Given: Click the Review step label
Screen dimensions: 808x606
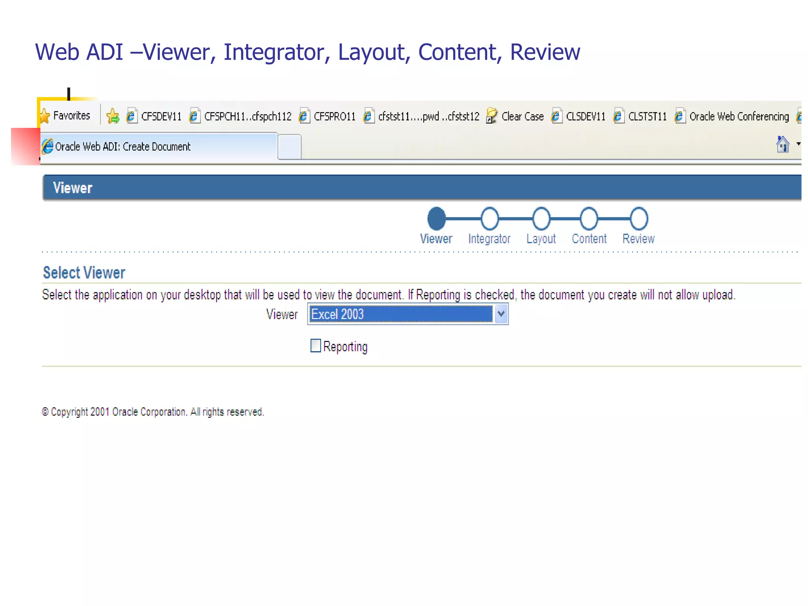Looking at the screenshot, I should 638,239.
